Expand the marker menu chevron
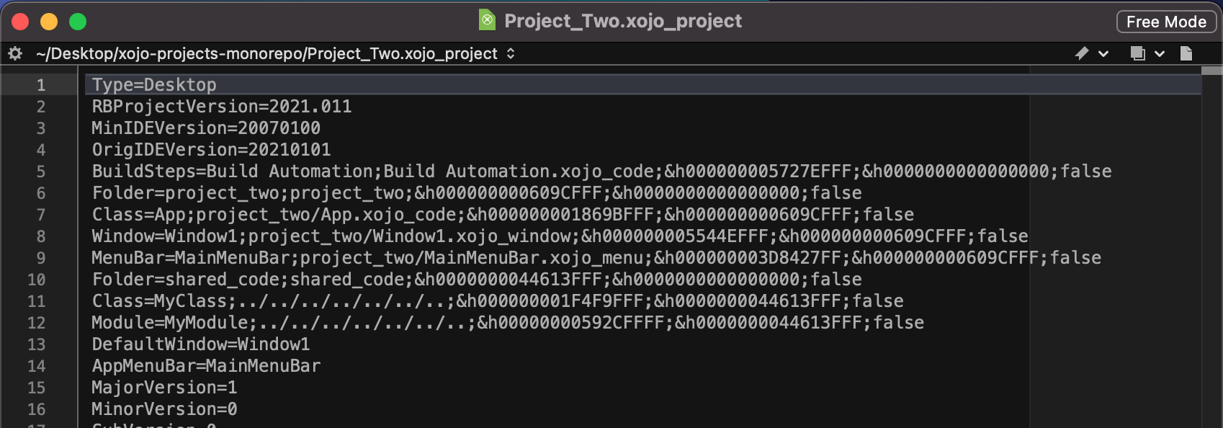This screenshot has width=1223, height=428. [1103, 54]
